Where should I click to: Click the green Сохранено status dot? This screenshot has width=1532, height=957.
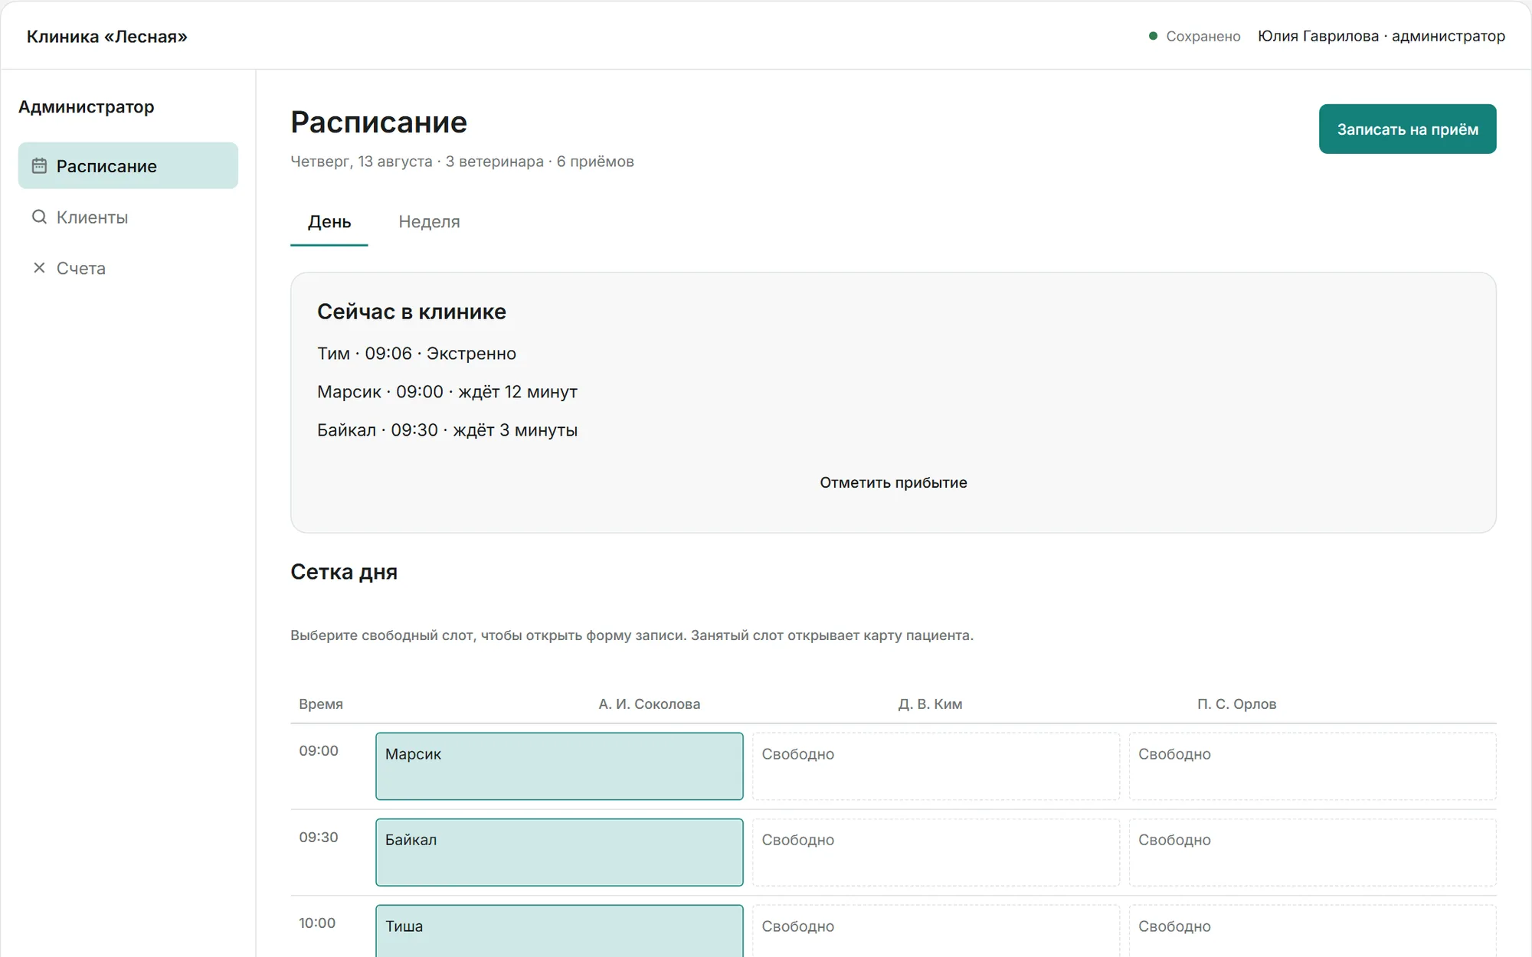pos(1153,36)
